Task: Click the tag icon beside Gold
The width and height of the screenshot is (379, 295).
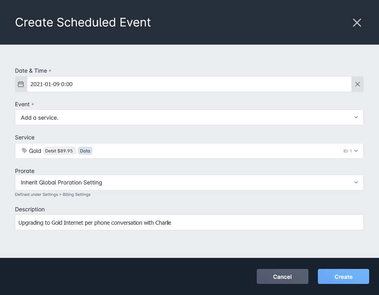Action: (x=24, y=151)
